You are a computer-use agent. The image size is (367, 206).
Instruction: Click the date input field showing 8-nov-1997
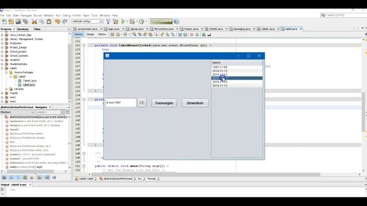[x=121, y=102]
